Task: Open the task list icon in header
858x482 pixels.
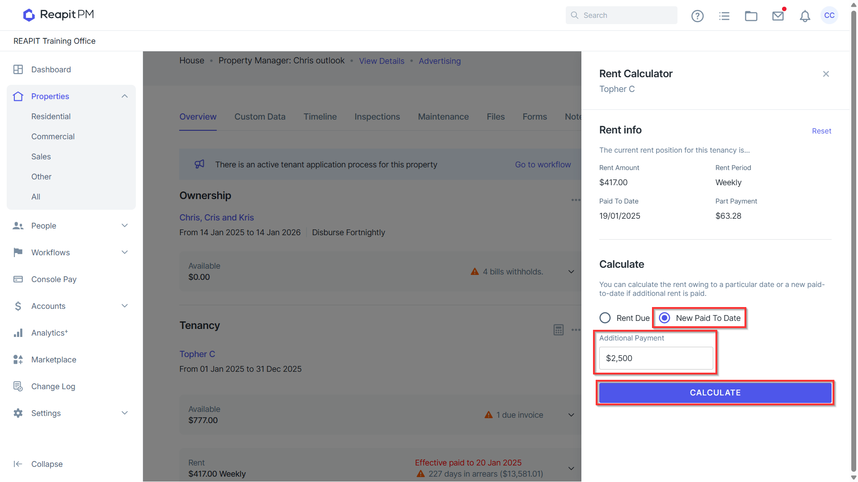Action: [x=724, y=16]
